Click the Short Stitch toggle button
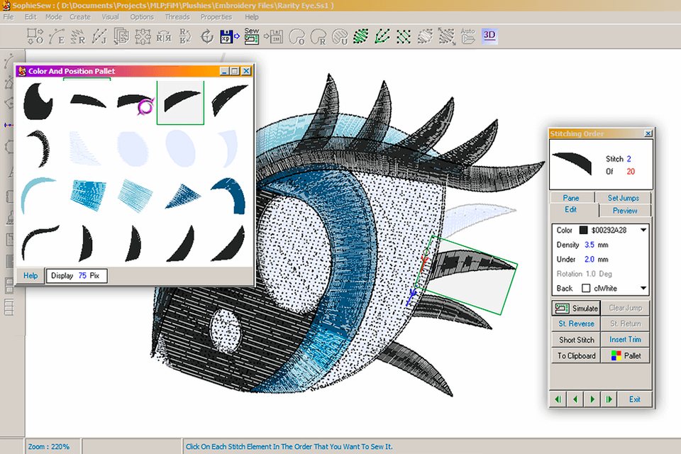 (575, 340)
